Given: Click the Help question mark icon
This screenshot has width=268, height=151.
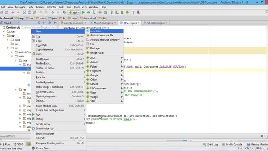Looking at the screenshot, I should (133, 13).
